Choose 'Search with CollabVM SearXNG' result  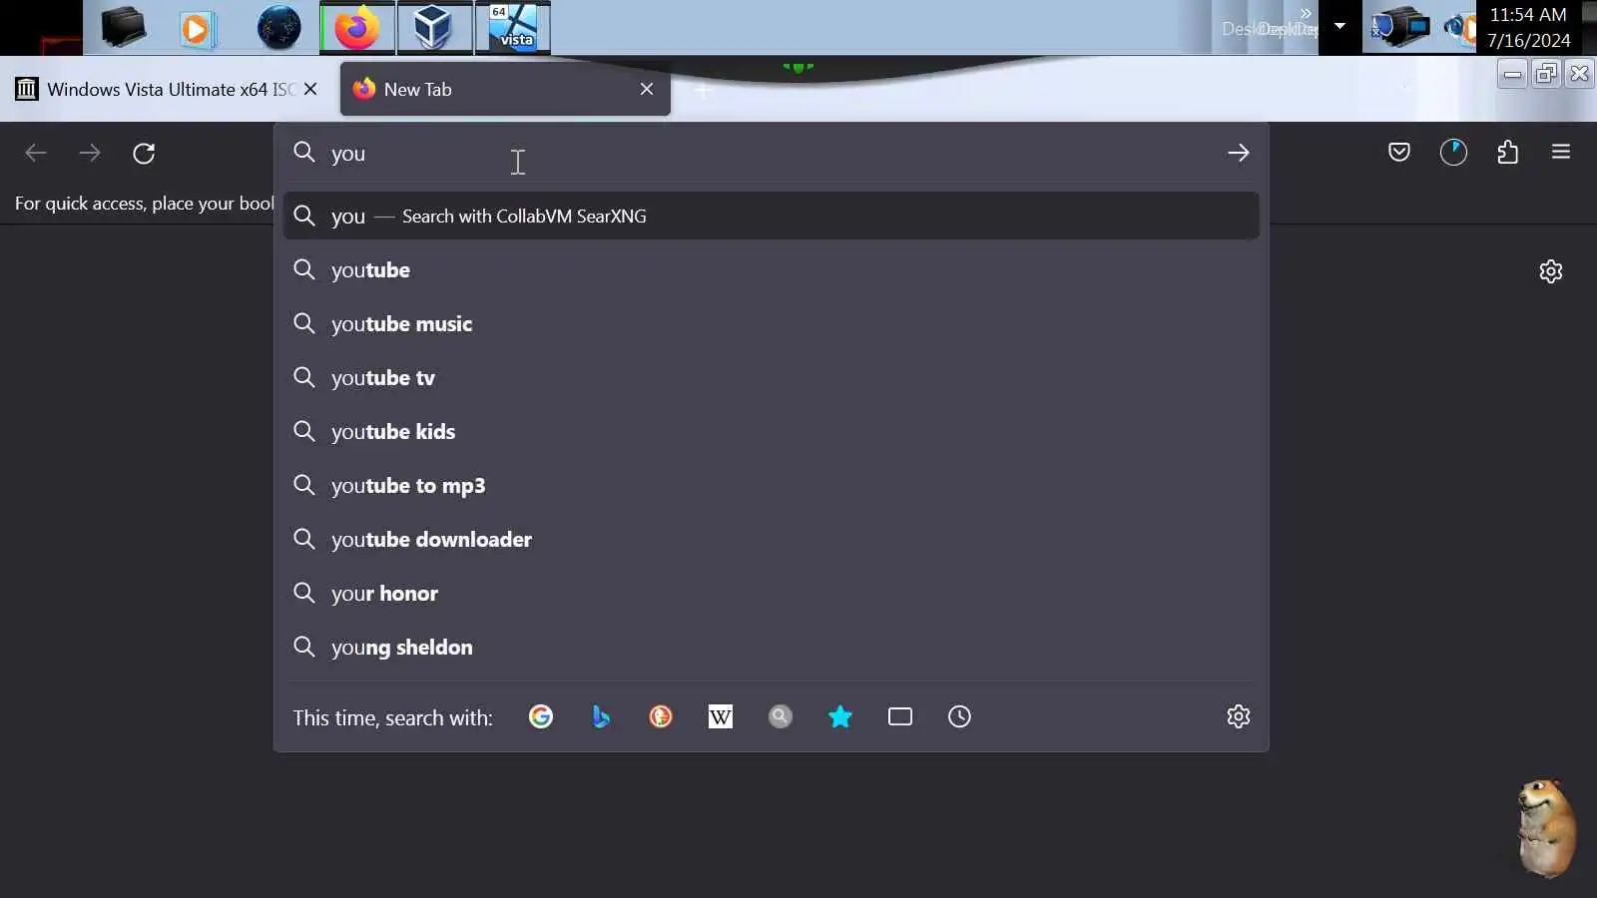point(771,216)
